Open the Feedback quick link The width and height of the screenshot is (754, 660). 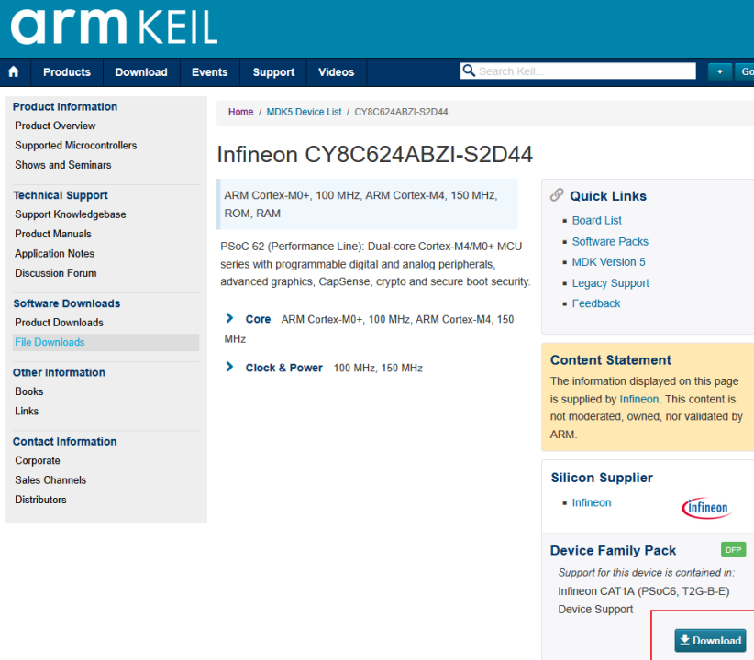click(x=596, y=303)
